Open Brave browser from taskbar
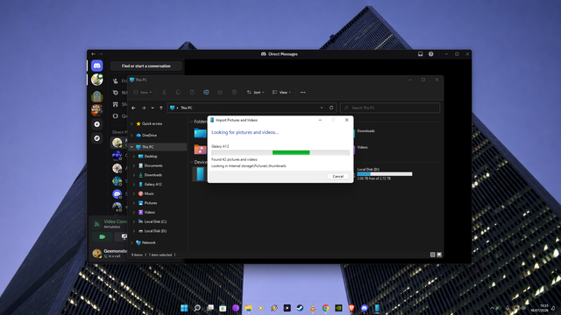The width and height of the screenshot is (561, 315). pos(352,308)
